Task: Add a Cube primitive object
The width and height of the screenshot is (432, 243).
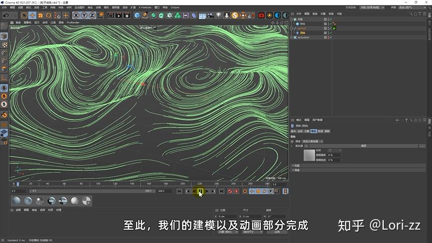Action: [x=137, y=15]
